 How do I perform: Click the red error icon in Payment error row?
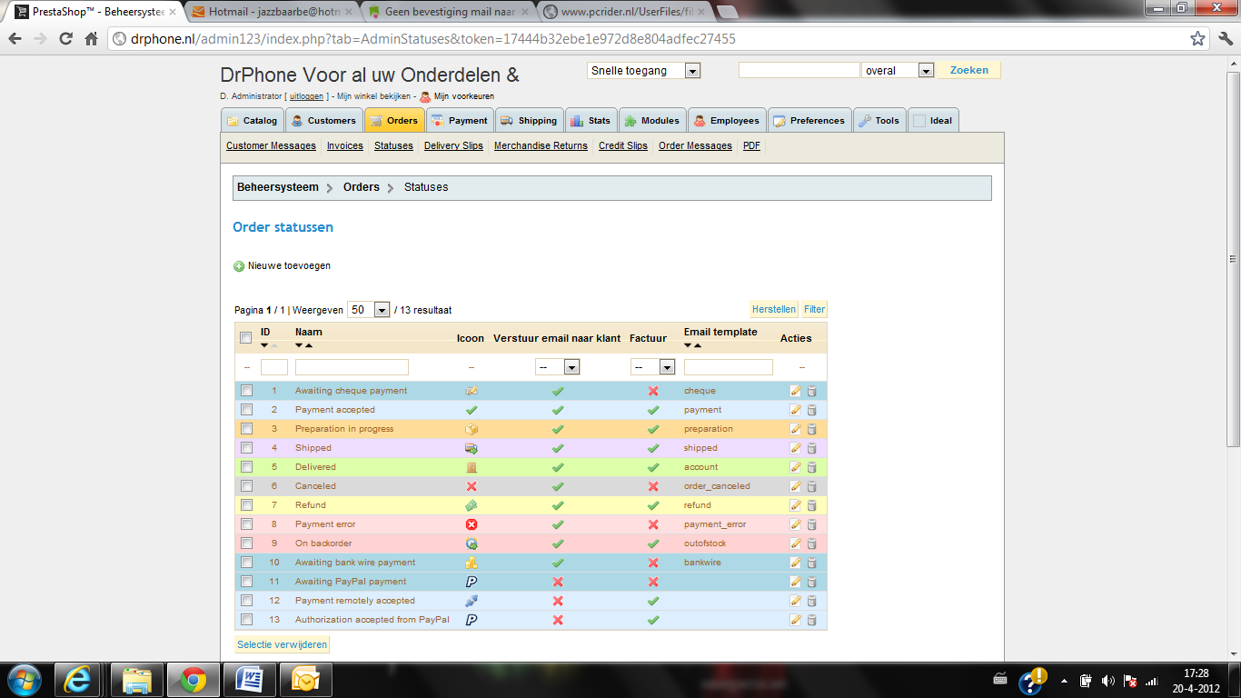pos(472,524)
